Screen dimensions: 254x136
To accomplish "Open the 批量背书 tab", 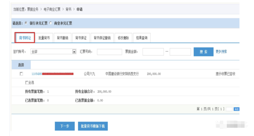I will (x=44, y=38).
